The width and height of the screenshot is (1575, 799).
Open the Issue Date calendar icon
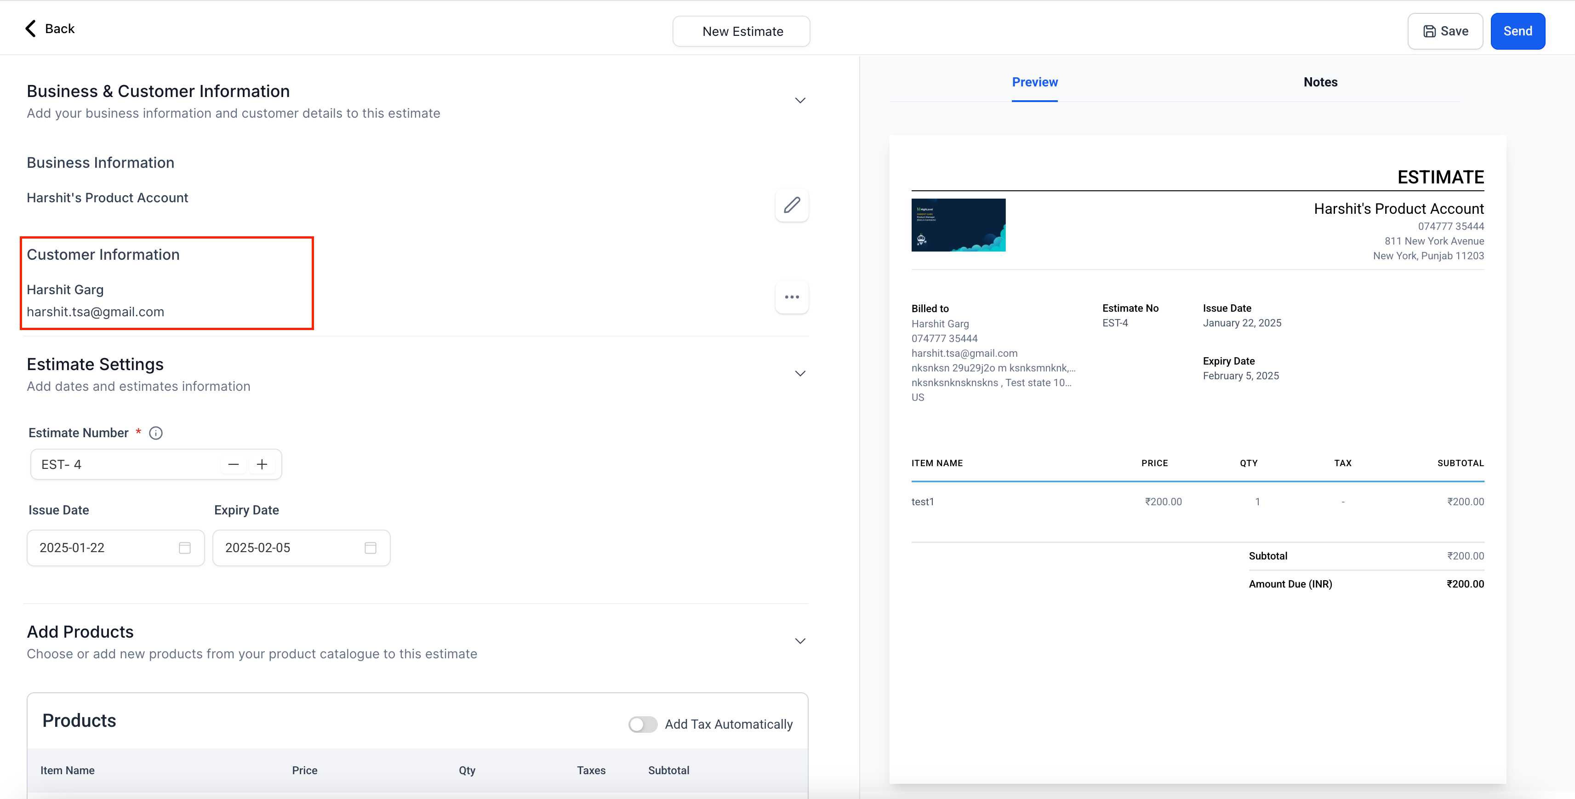click(x=185, y=548)
